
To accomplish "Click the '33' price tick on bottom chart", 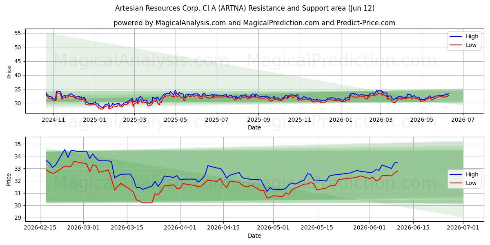I will click(x=18, y=169).
